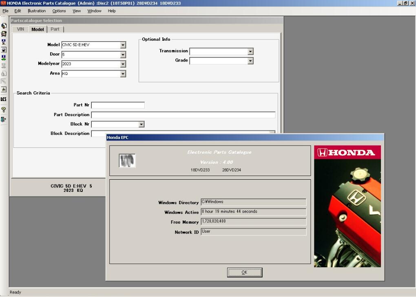Switch to the VIN tab
416x297 pixels.
[20, 29]
